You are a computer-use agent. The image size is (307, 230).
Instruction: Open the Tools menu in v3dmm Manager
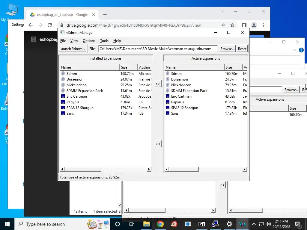pos(104,41)
